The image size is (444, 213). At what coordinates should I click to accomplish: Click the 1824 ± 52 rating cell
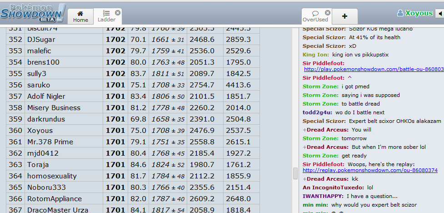(x=168, y=165)
